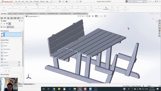Collapse the Mate Selections section

[x=21, y=31]
